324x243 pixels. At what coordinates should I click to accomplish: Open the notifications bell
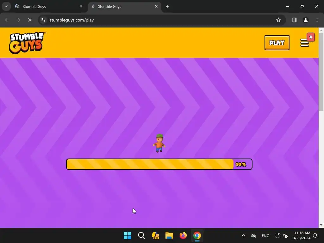coord(315,235)
